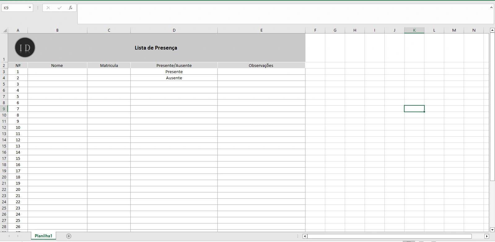Click the horizontal scrollbar right arrow
Screen dimensions: 495x242
pos(487,236)
